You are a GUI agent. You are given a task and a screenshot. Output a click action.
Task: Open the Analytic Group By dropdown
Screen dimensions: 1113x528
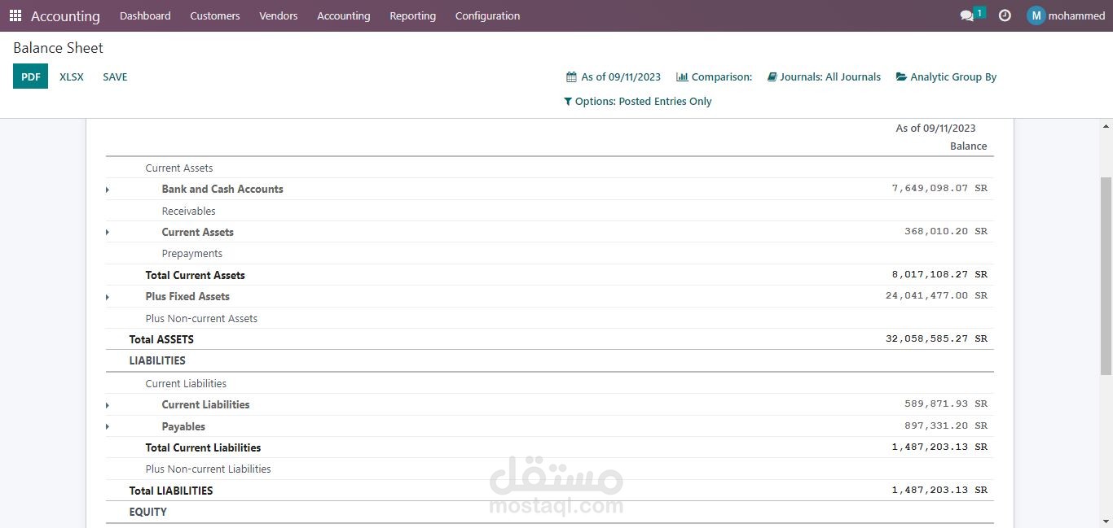[946, 76]
